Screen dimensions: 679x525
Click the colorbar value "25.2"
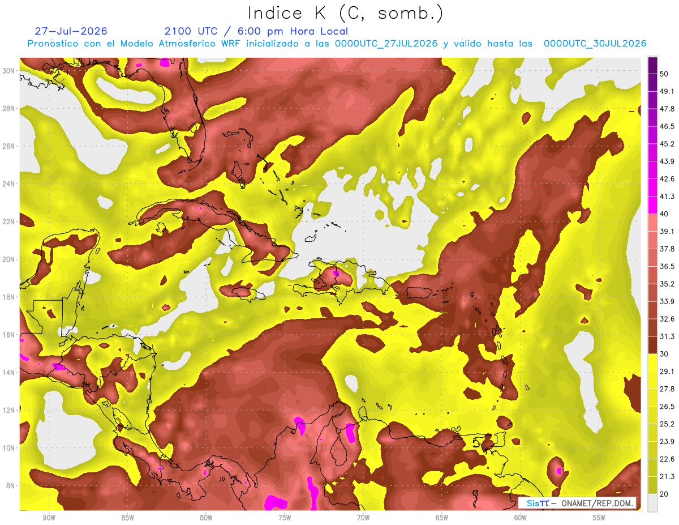[668, 424]
